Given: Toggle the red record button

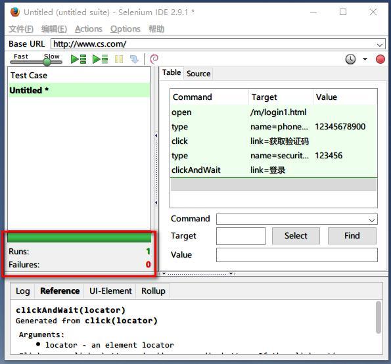Looking at the screenshot, I should point(380,59).
